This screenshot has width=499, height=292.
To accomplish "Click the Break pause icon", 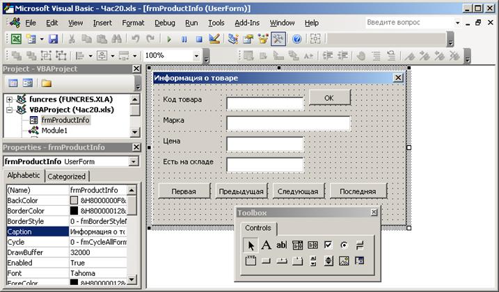I will (x=184, y=39).
